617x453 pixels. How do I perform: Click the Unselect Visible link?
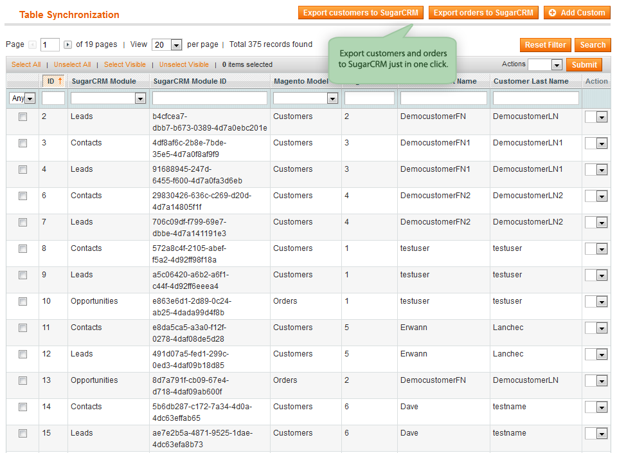184,64
